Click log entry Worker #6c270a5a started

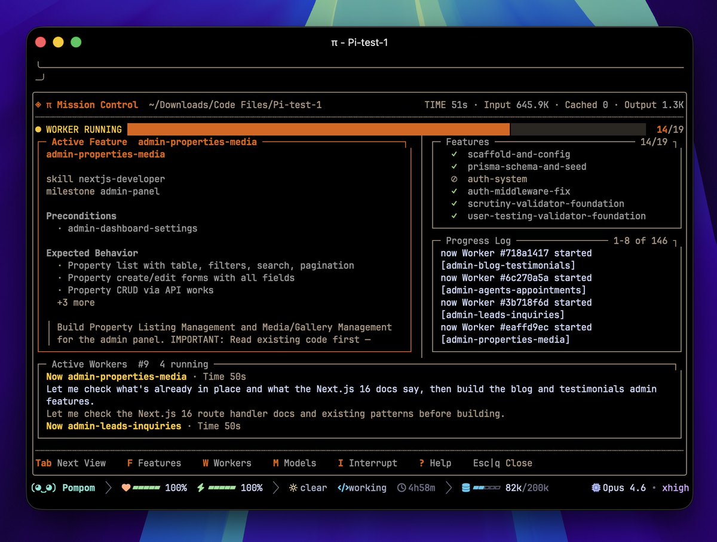point(516,278)
